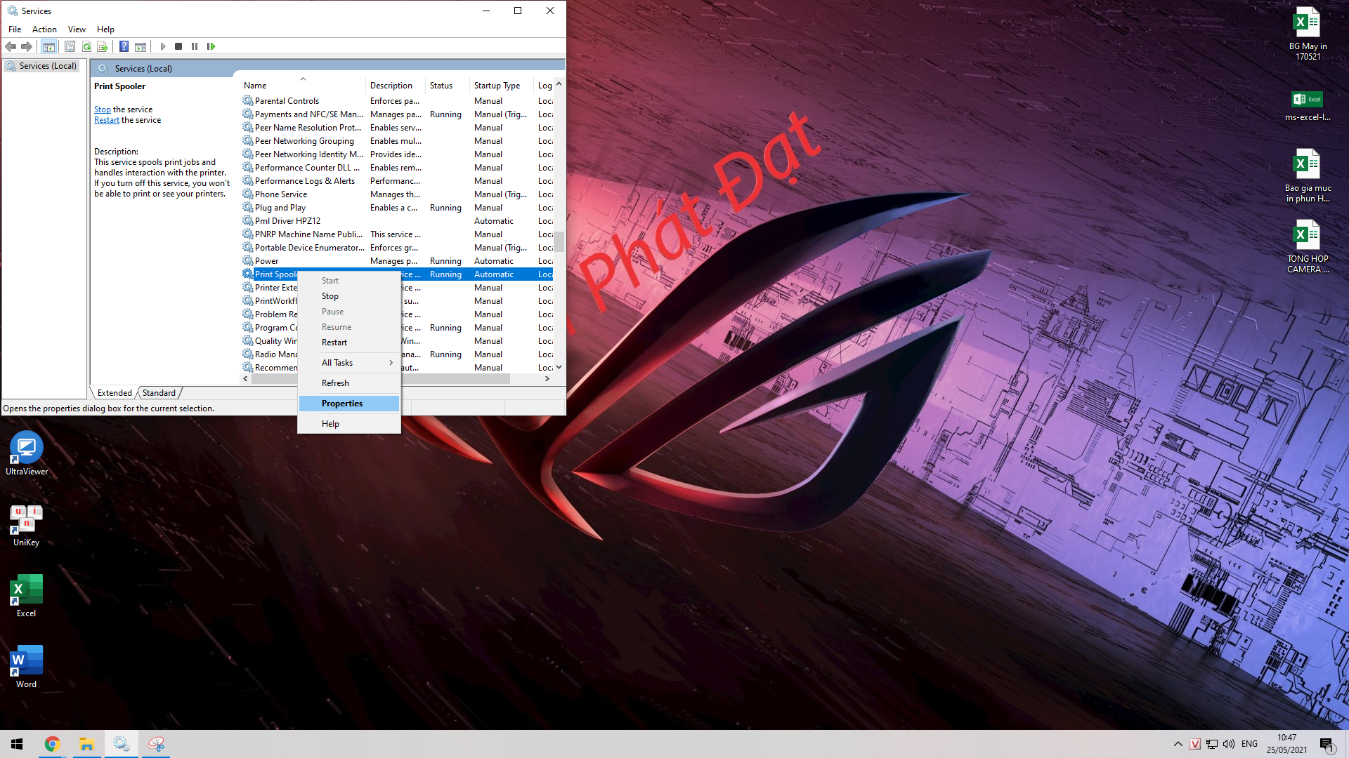This screenshot has height=758, width=1349.
Task: Sort by the Status column header
Action: pos(448,86)
